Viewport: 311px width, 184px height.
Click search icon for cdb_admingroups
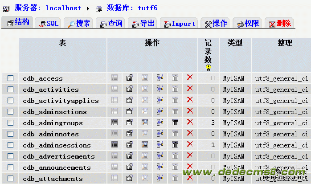coord(145,122)
